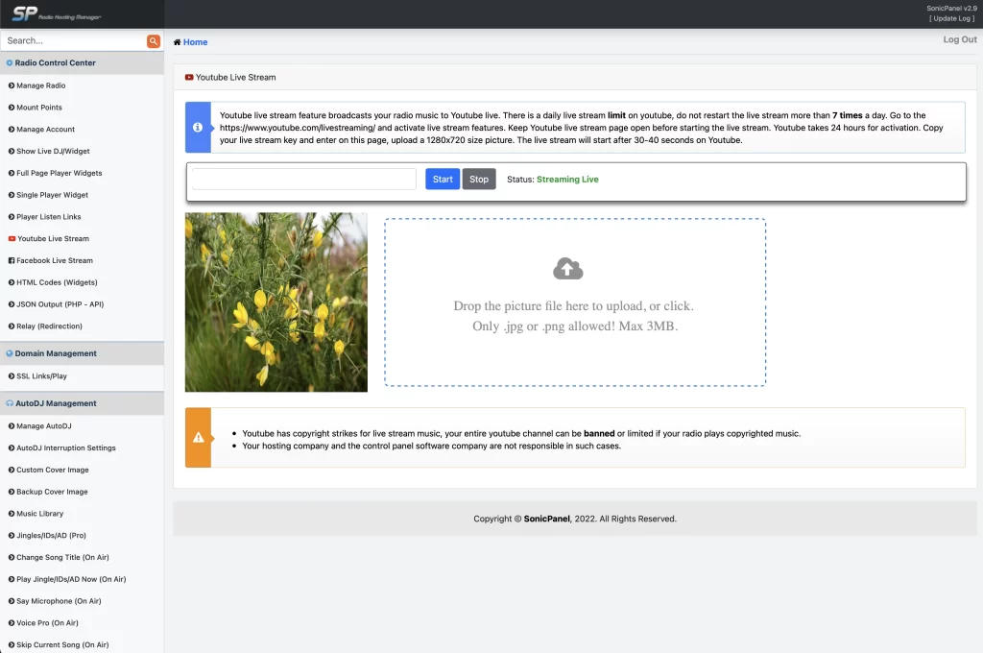Click the picture upload drop zone text
This screenshot has height=653, width=983.
pos(574,316)
